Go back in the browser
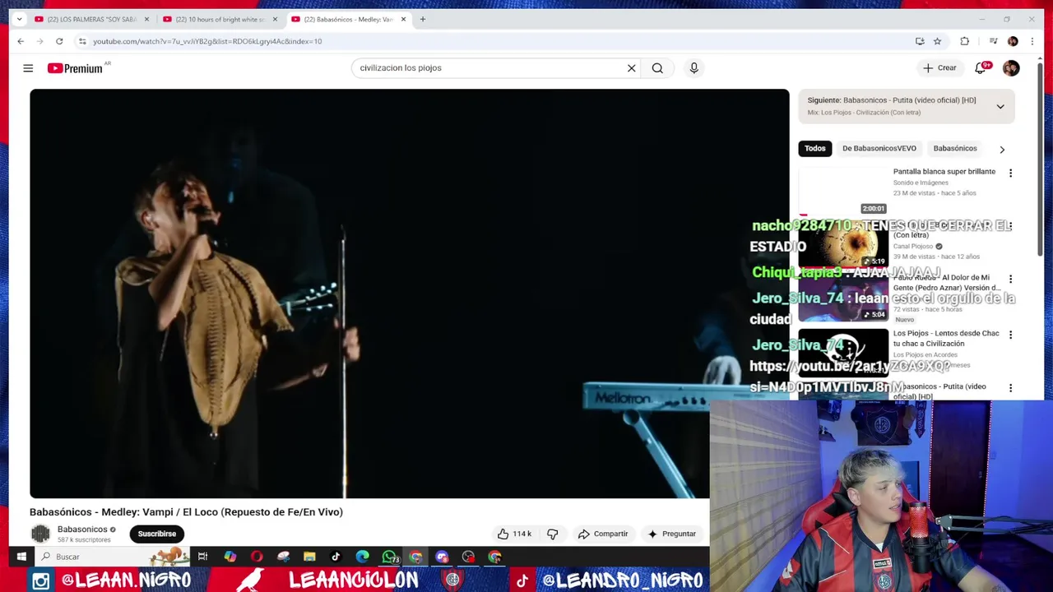Screen dimensions: 1053x592 21,41
